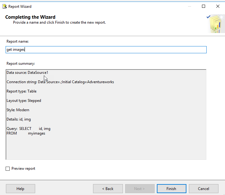This screenshot has height=195, width=225.
Task: Select the Report type: Table summary line
Action: point(21,91)
